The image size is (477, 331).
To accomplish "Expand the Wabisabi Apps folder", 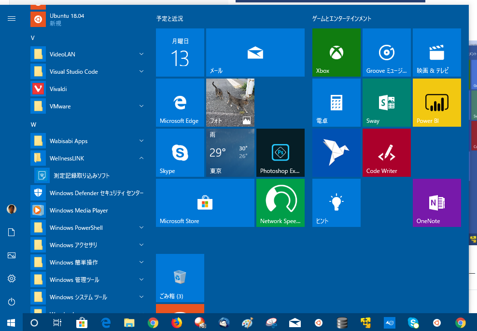I will (x=87, y=141).
